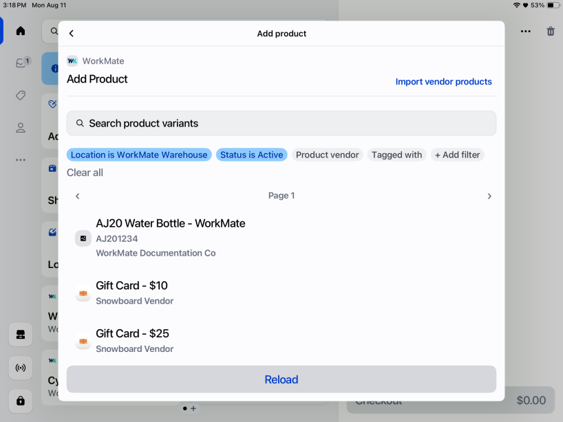Select AJ20 Water Bottle - WorkMate product
The height and width of the screenshot is (422, 563).
click(x=281, y=238)
